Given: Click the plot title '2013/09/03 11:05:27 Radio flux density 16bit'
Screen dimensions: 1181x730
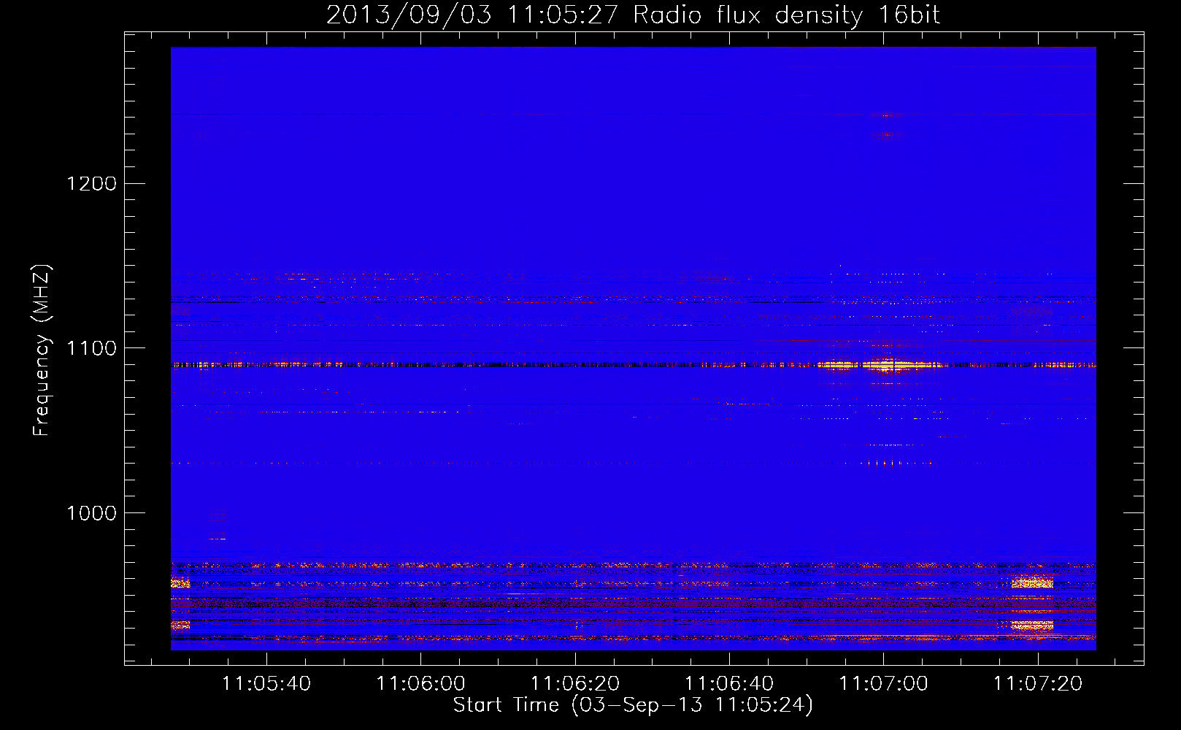Looking at the screenshot, I should (633, 15).
